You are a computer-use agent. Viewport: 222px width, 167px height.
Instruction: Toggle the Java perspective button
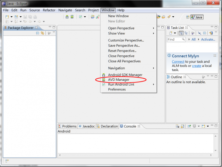point(197,17)
